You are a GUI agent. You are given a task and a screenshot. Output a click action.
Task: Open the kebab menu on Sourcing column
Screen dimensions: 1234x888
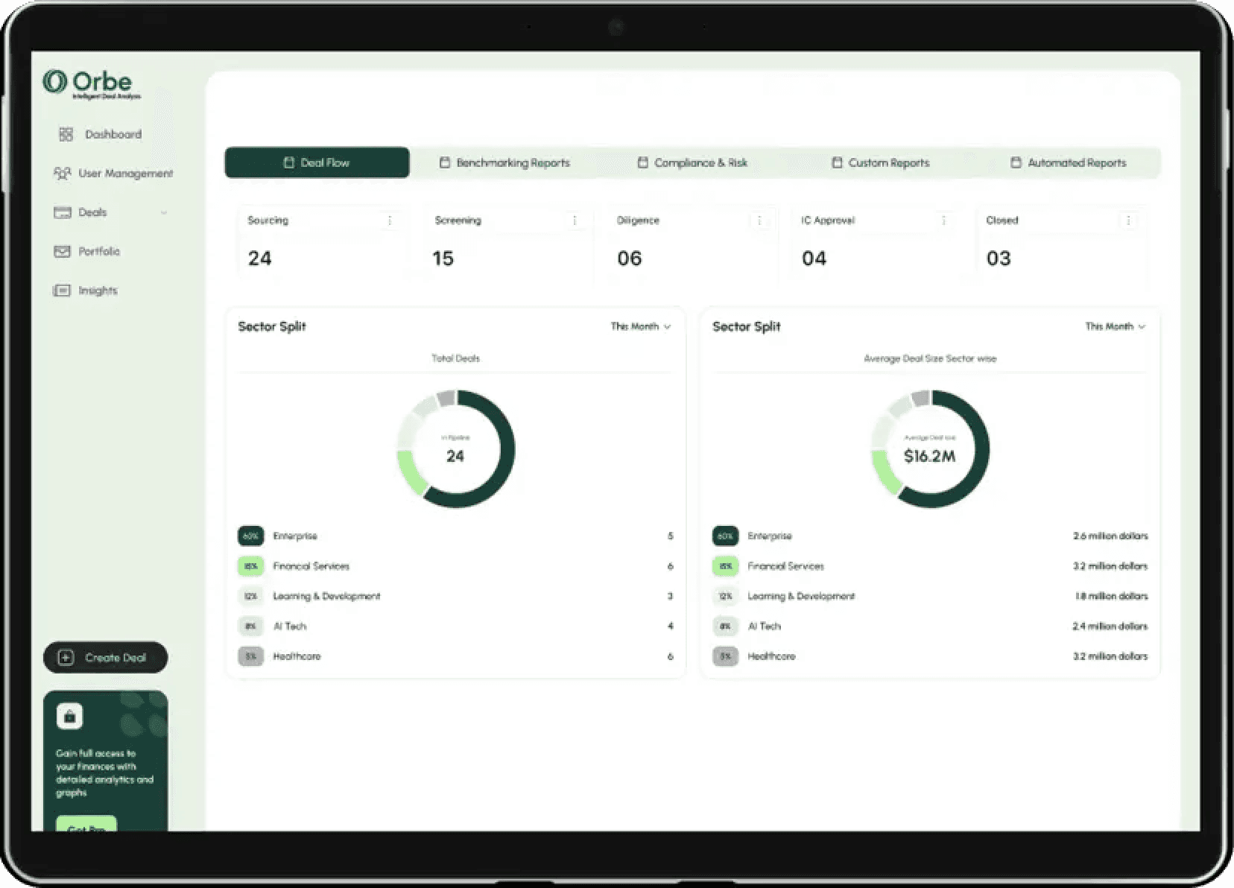point(389,220)
